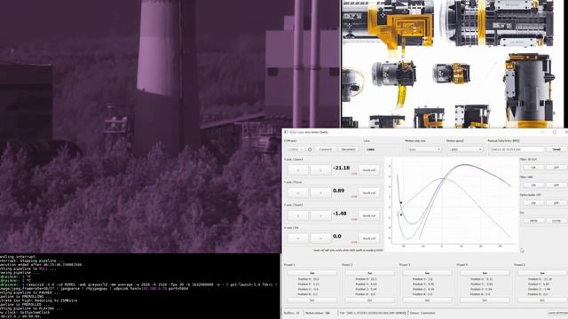
Task: Turn OFF the filter below IR CUT
Action: pyautogui.click(x=556, y=185)
